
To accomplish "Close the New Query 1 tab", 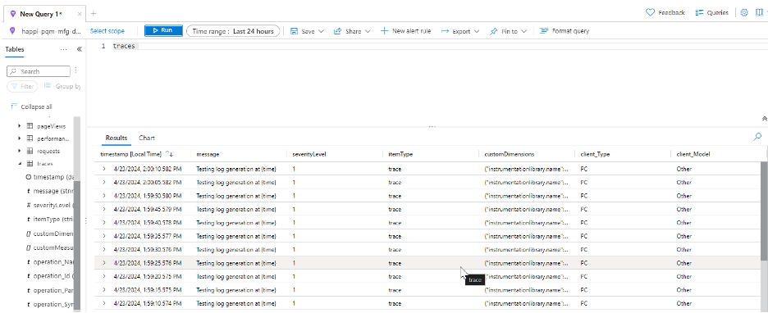I will (x=80, y=13).
